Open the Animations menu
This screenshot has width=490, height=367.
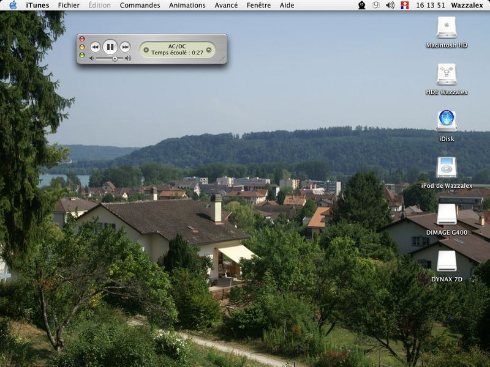pos(187,6)
